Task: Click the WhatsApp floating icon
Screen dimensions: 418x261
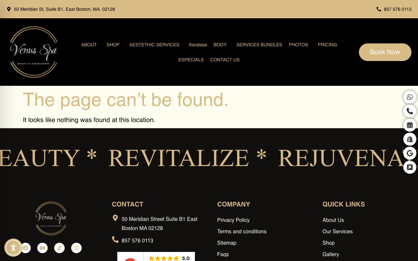Action: tap(410, 97)
